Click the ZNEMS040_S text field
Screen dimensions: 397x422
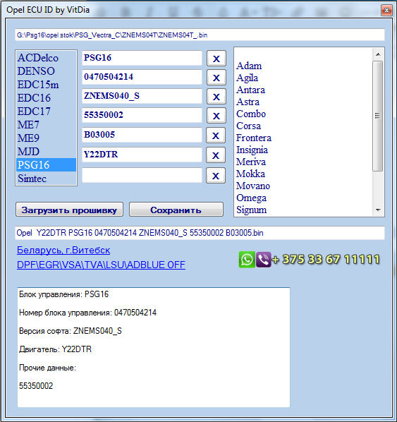(142, 96)
